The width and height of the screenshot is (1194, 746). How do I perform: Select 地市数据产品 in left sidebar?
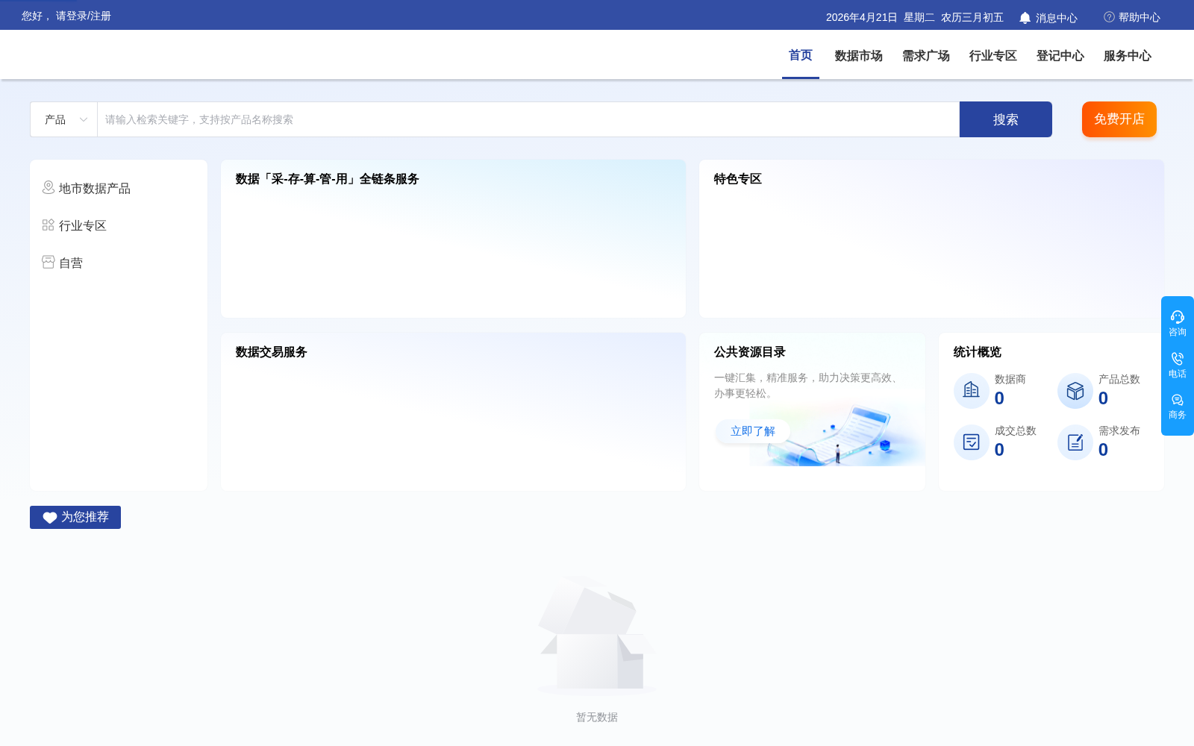tap(95, 189)
